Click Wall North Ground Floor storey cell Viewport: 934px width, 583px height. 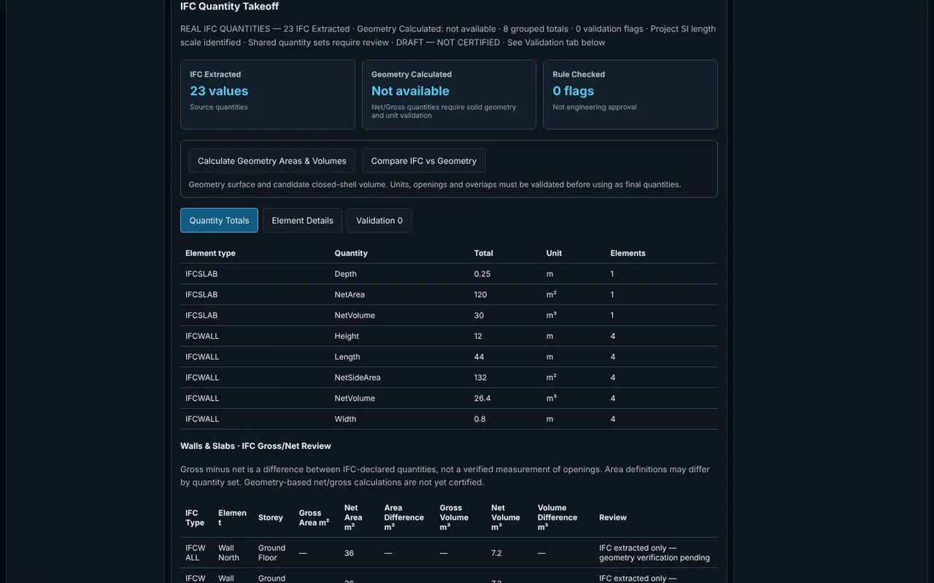tap(271, 552)
